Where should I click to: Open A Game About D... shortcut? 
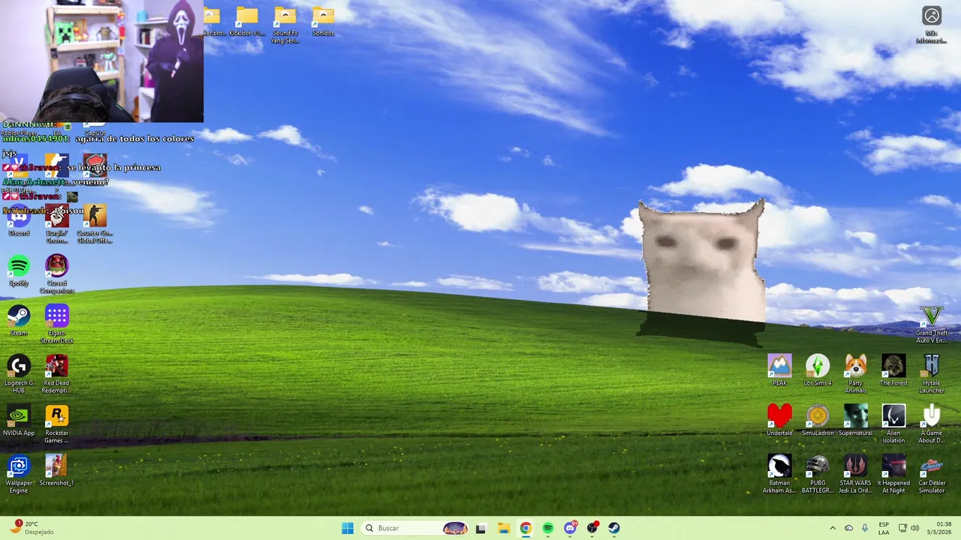[x=932, y=424]
